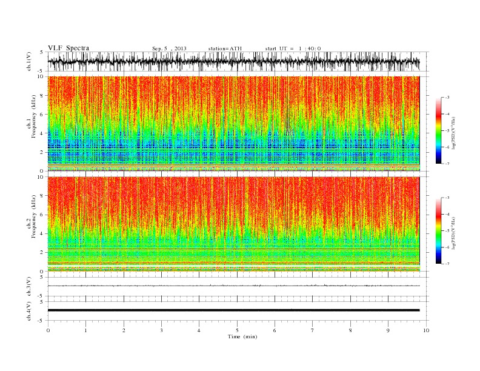Click the "VLF Spectra" plot title
This screenshot has width=480, height=371.
click(68, 48)
